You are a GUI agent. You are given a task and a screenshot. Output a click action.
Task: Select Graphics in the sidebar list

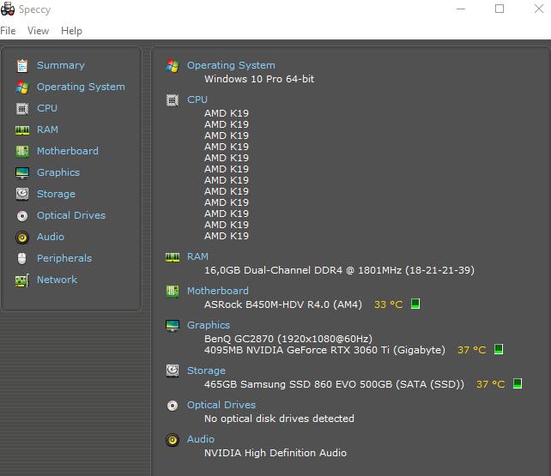tap(58, 172)
